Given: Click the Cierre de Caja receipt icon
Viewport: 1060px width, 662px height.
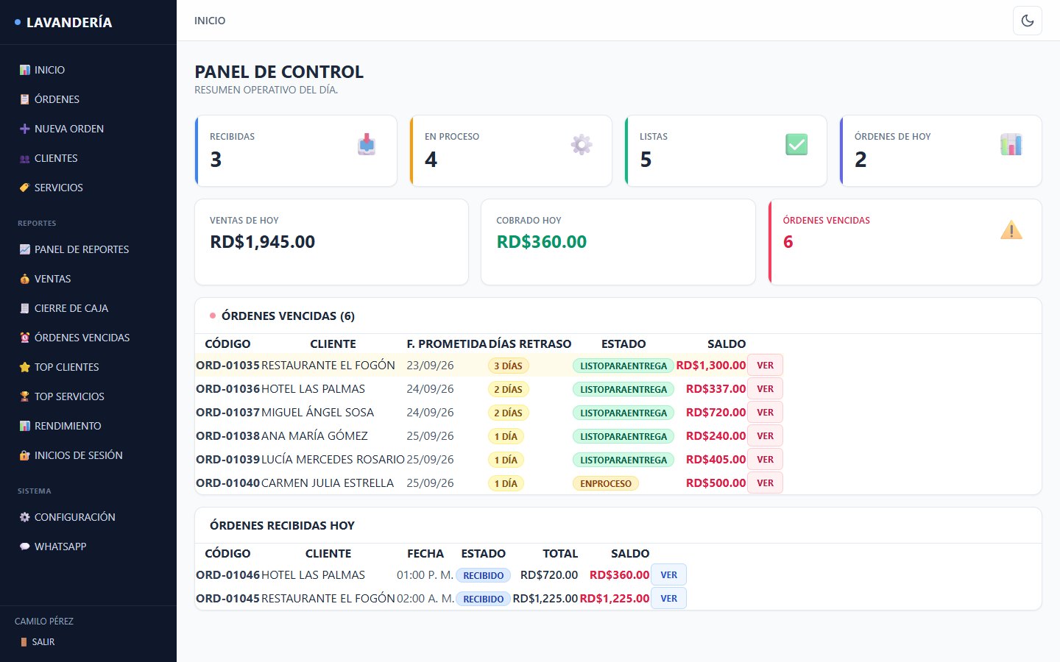Looking at the screenshot, I should pyautogui.click(x=25, y=308).
